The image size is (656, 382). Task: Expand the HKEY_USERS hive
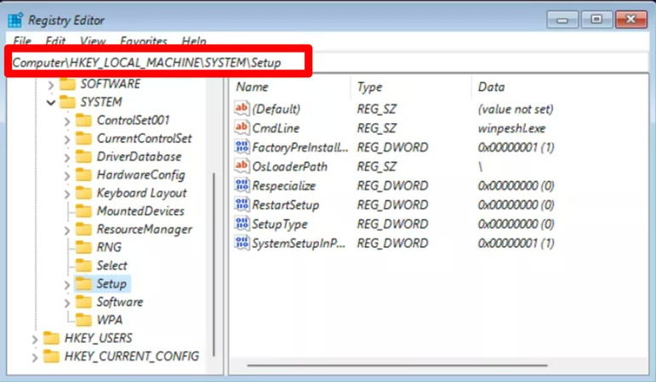(35, 339)
